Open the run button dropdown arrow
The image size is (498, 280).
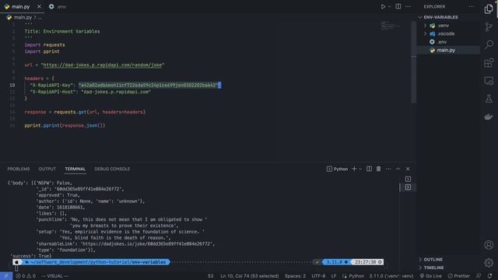pyautogui.click(x=390, y=7)
